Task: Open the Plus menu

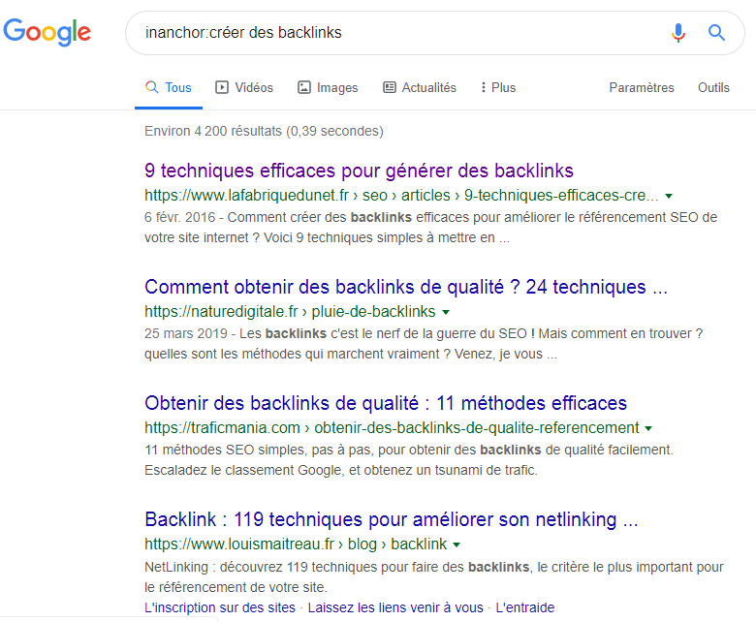Action: point(498,88)
